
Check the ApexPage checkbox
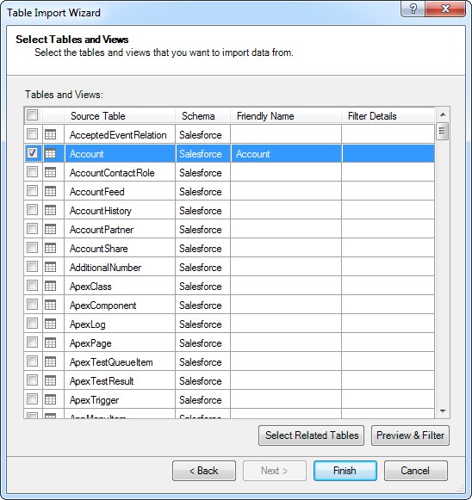pos(32,343)
